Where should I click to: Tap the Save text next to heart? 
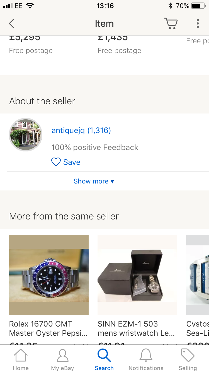click(x=72, y=162)
